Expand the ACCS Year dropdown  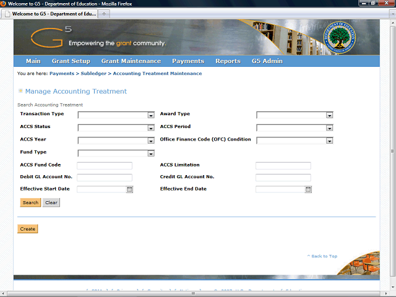click(151, 140)
